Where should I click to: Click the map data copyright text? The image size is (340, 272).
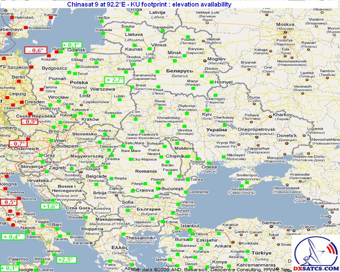point(209,269)
